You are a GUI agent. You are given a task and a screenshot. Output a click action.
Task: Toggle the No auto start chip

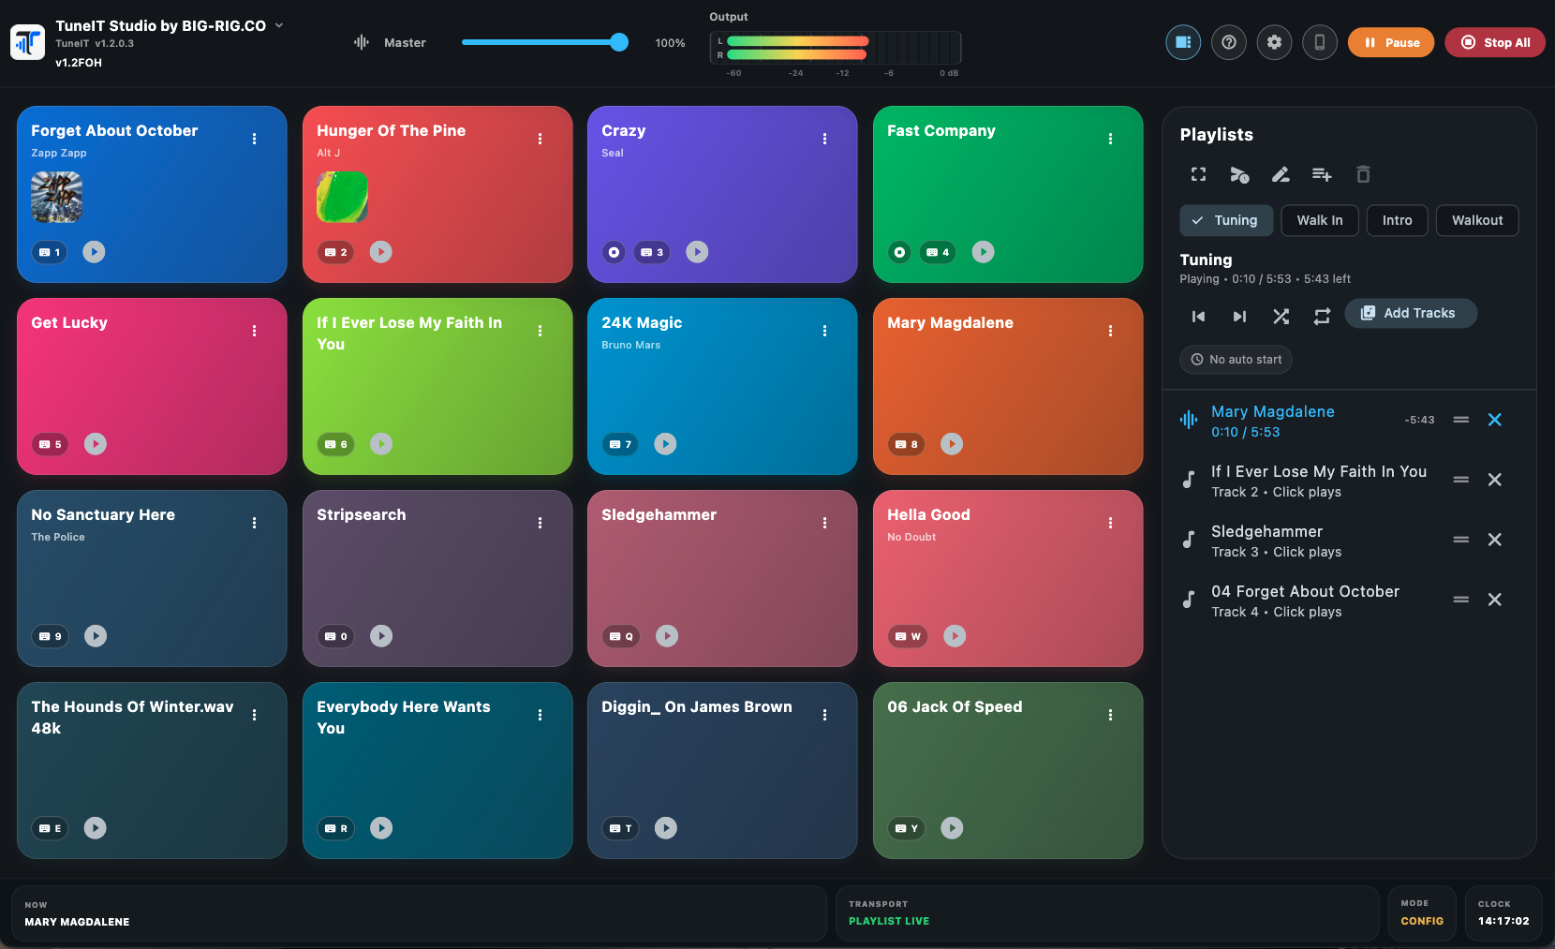point(1237,360)
